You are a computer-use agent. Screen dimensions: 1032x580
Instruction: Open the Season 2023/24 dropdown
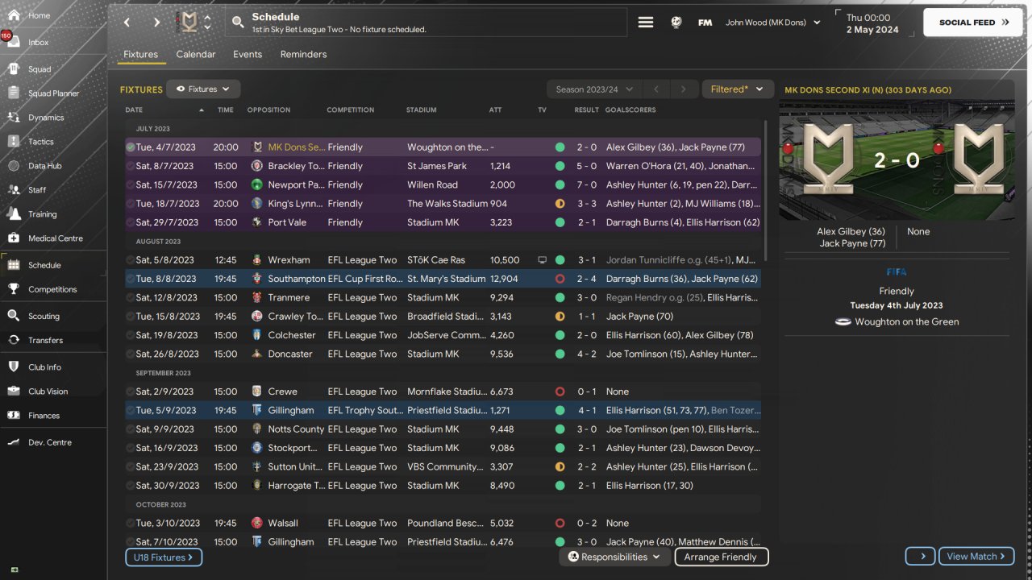tap(594, 89)
